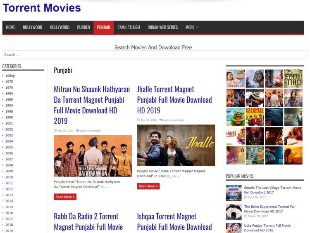Click the Torrent Movies site title
Screen dimensions: 310x233
click(x=41, y=7)
